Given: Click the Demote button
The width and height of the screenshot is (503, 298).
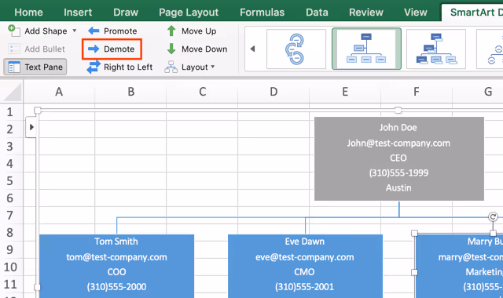Looking at the screenshot, I should point(112,49).
